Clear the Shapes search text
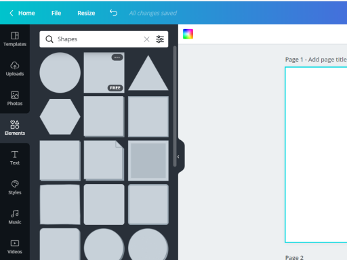347x260 pixels. tap(146, 39)
